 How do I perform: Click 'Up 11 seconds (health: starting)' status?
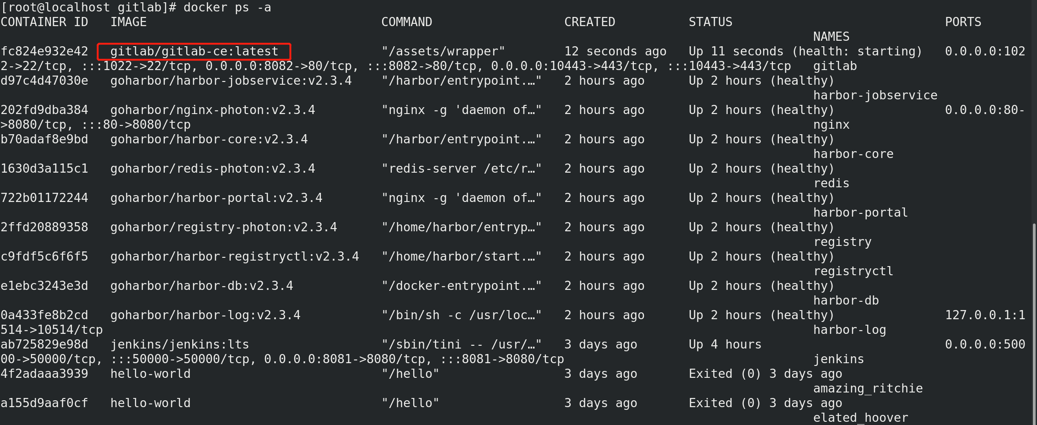point(806,51)
